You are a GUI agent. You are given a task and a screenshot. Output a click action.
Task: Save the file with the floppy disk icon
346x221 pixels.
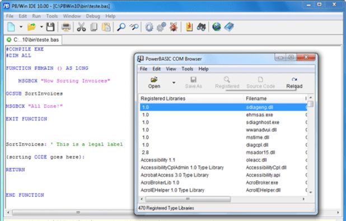coord(50,27)
